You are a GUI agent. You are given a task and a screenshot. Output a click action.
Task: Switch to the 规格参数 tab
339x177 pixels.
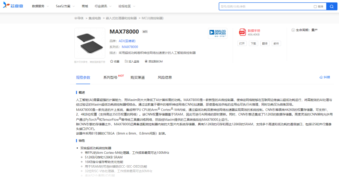(x=83, y=77)
